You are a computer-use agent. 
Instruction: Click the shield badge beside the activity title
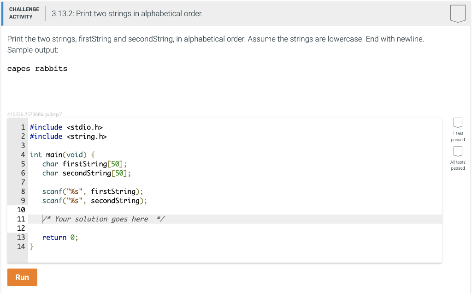pos(458,13)
